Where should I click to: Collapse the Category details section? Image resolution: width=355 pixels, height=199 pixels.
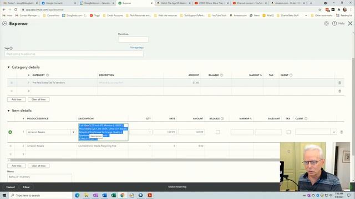9,67
